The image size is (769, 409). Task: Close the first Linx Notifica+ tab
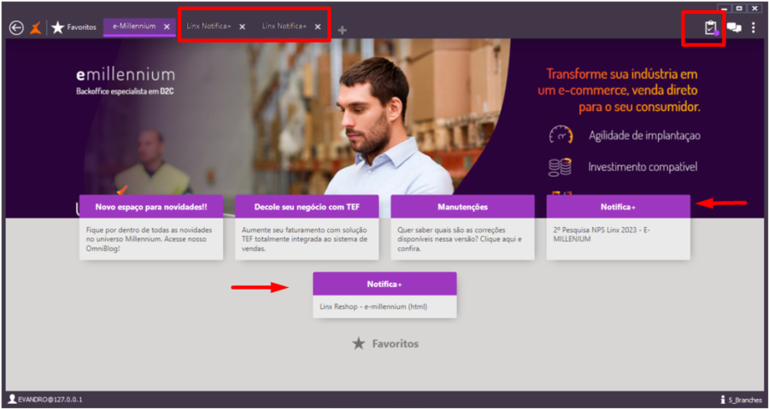pyautogui.click(x=243, y=27)
